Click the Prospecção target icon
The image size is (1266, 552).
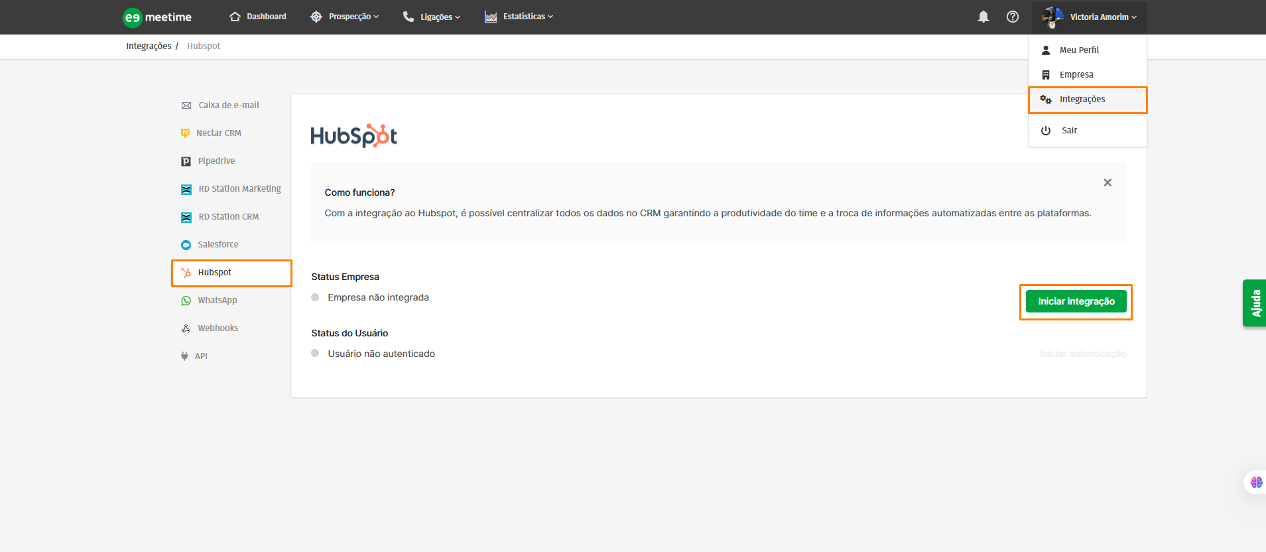[x=316, y=17]
